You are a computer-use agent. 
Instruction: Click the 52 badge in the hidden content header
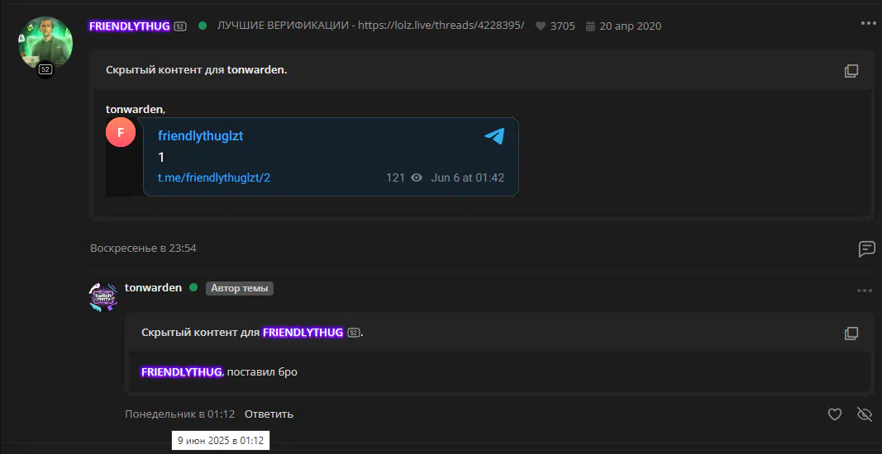pyautogui.click(x=353, y=333)
